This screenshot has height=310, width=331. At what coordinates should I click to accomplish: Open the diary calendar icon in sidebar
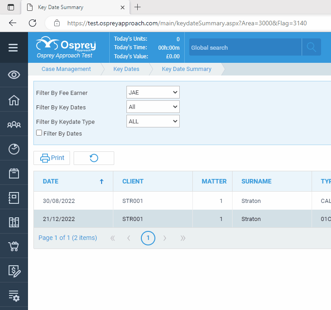coord(14,174)
